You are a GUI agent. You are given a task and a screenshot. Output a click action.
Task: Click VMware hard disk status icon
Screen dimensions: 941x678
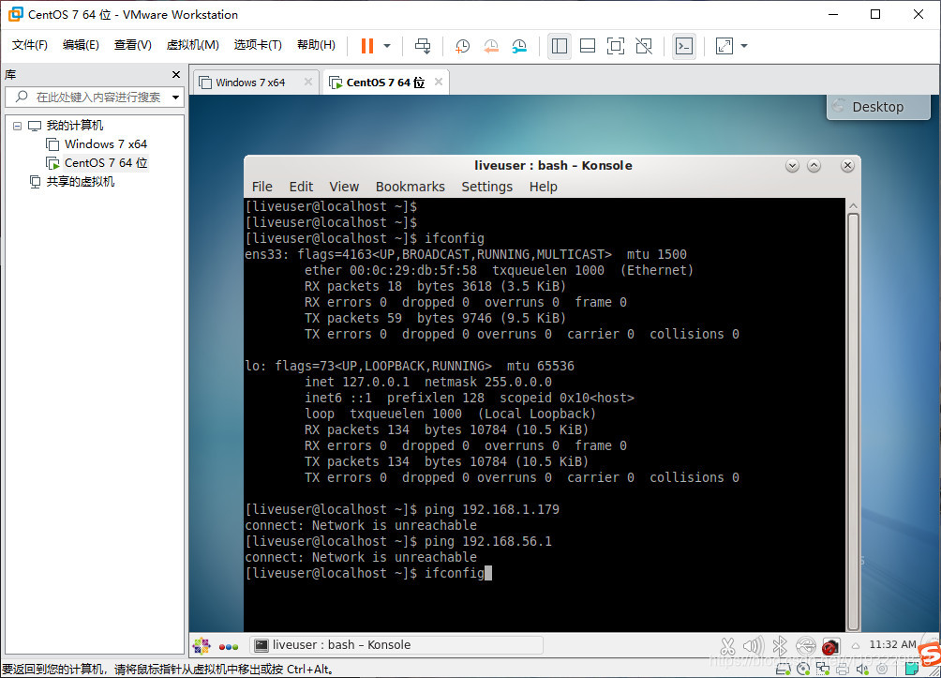(784, 669)
